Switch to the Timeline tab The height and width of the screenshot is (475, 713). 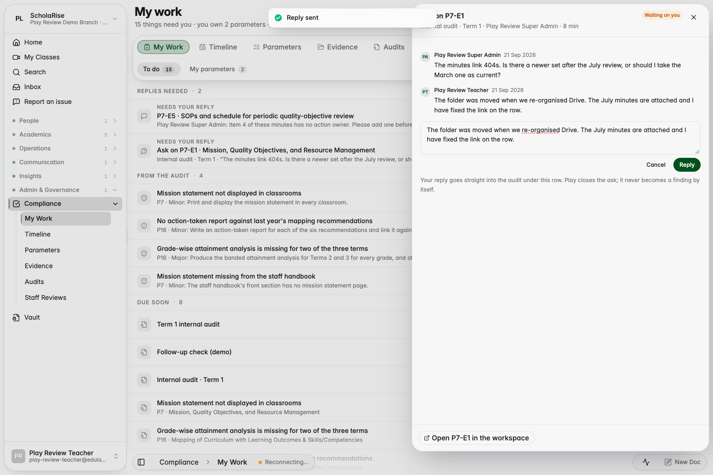coord(218,47)
